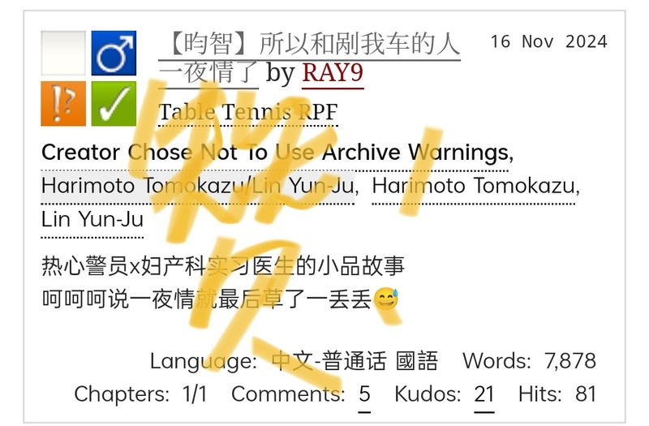Screen dimensions: 649x426
Task: Select the standalone Lin Yun-Ju character tag
Action: coord(92,219)
